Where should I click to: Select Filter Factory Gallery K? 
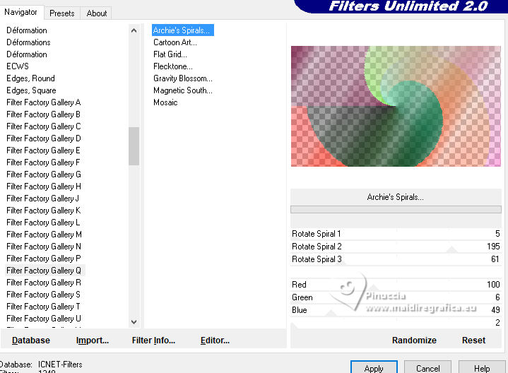pos(43,210)
